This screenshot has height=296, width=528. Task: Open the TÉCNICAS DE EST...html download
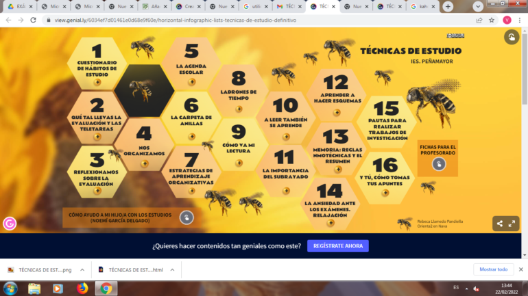131,270
